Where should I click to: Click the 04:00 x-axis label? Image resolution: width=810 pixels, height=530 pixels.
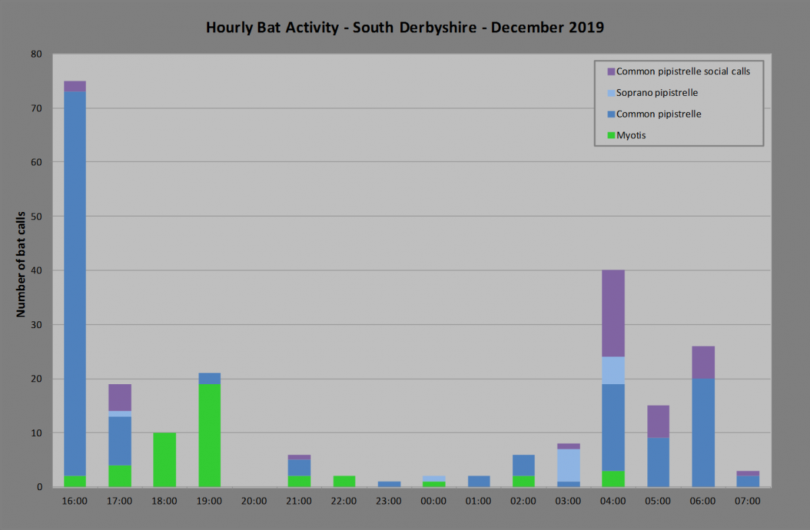click(613, 502)
